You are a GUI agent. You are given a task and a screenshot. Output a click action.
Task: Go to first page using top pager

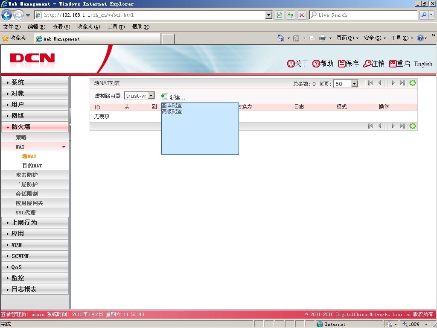point(370,83)
